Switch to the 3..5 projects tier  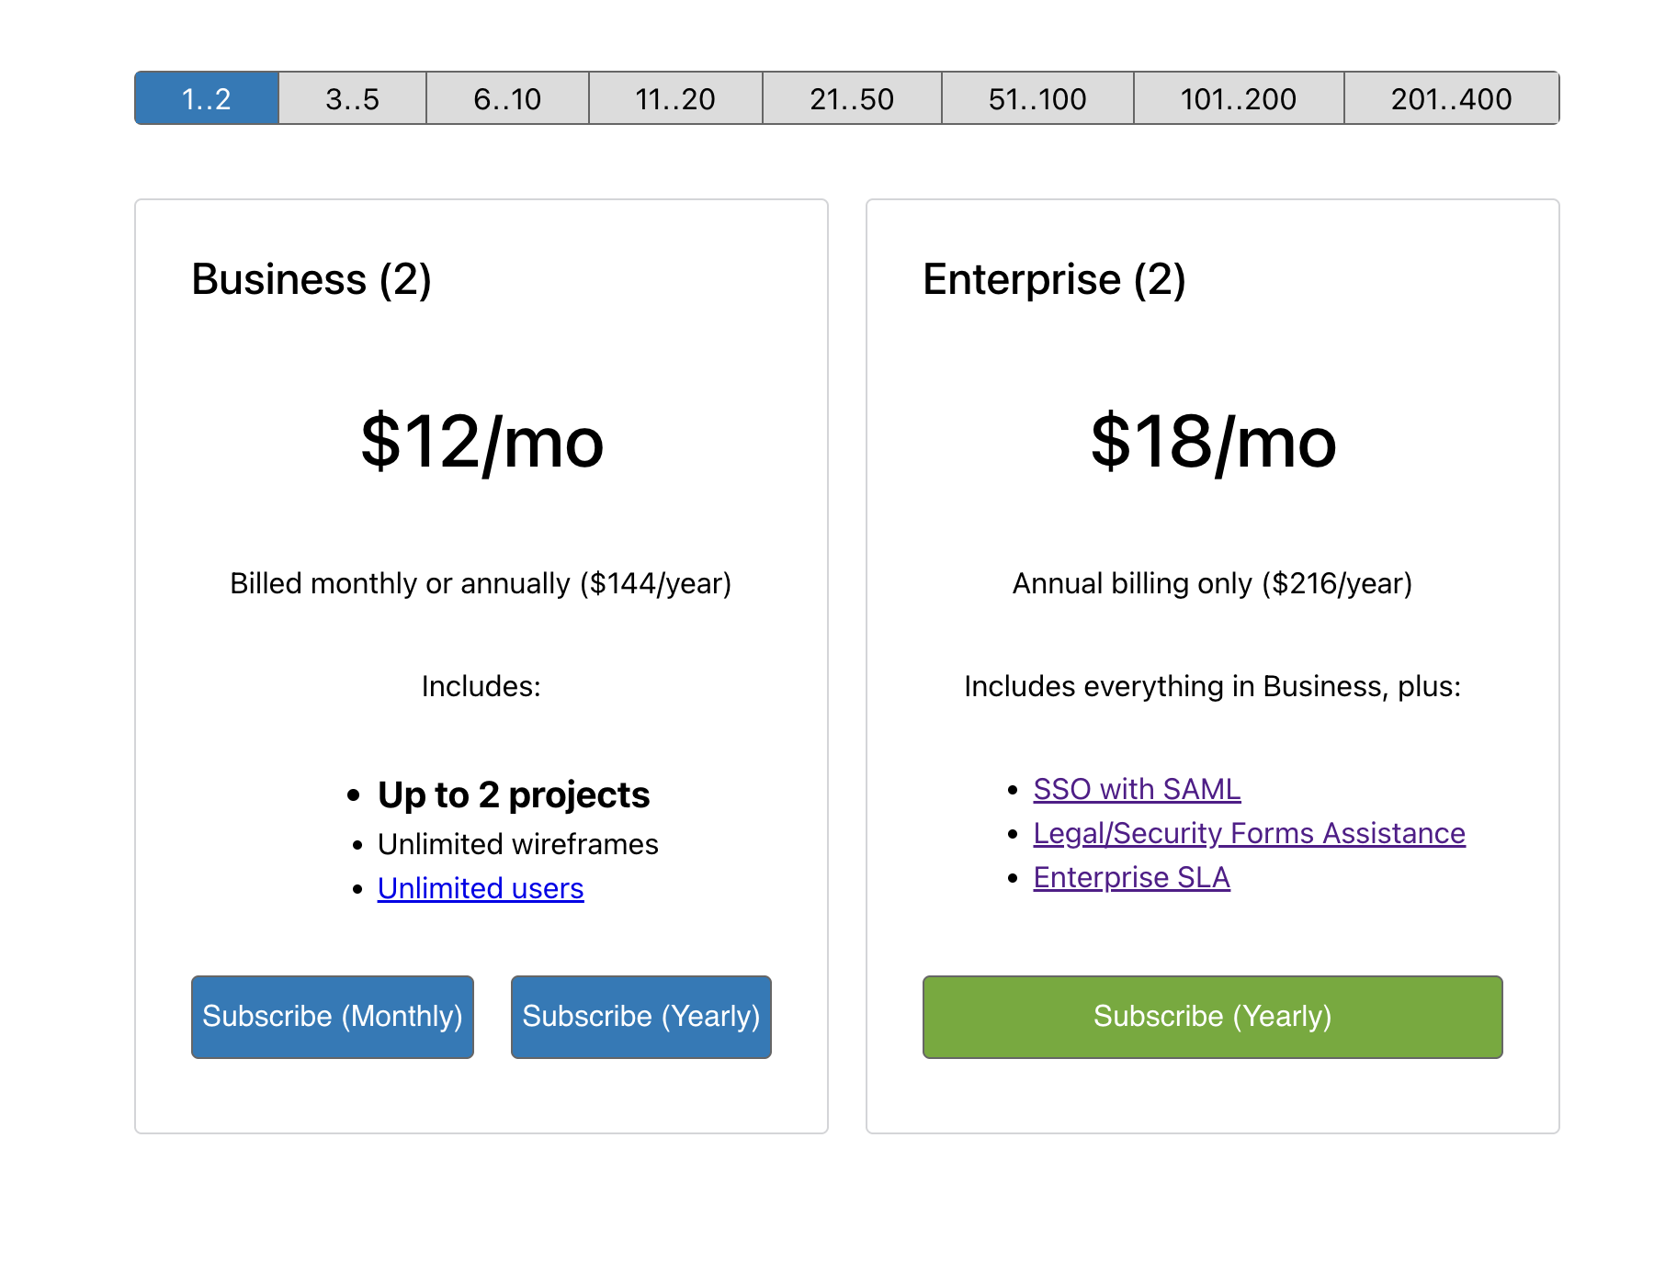click(352, 98)
